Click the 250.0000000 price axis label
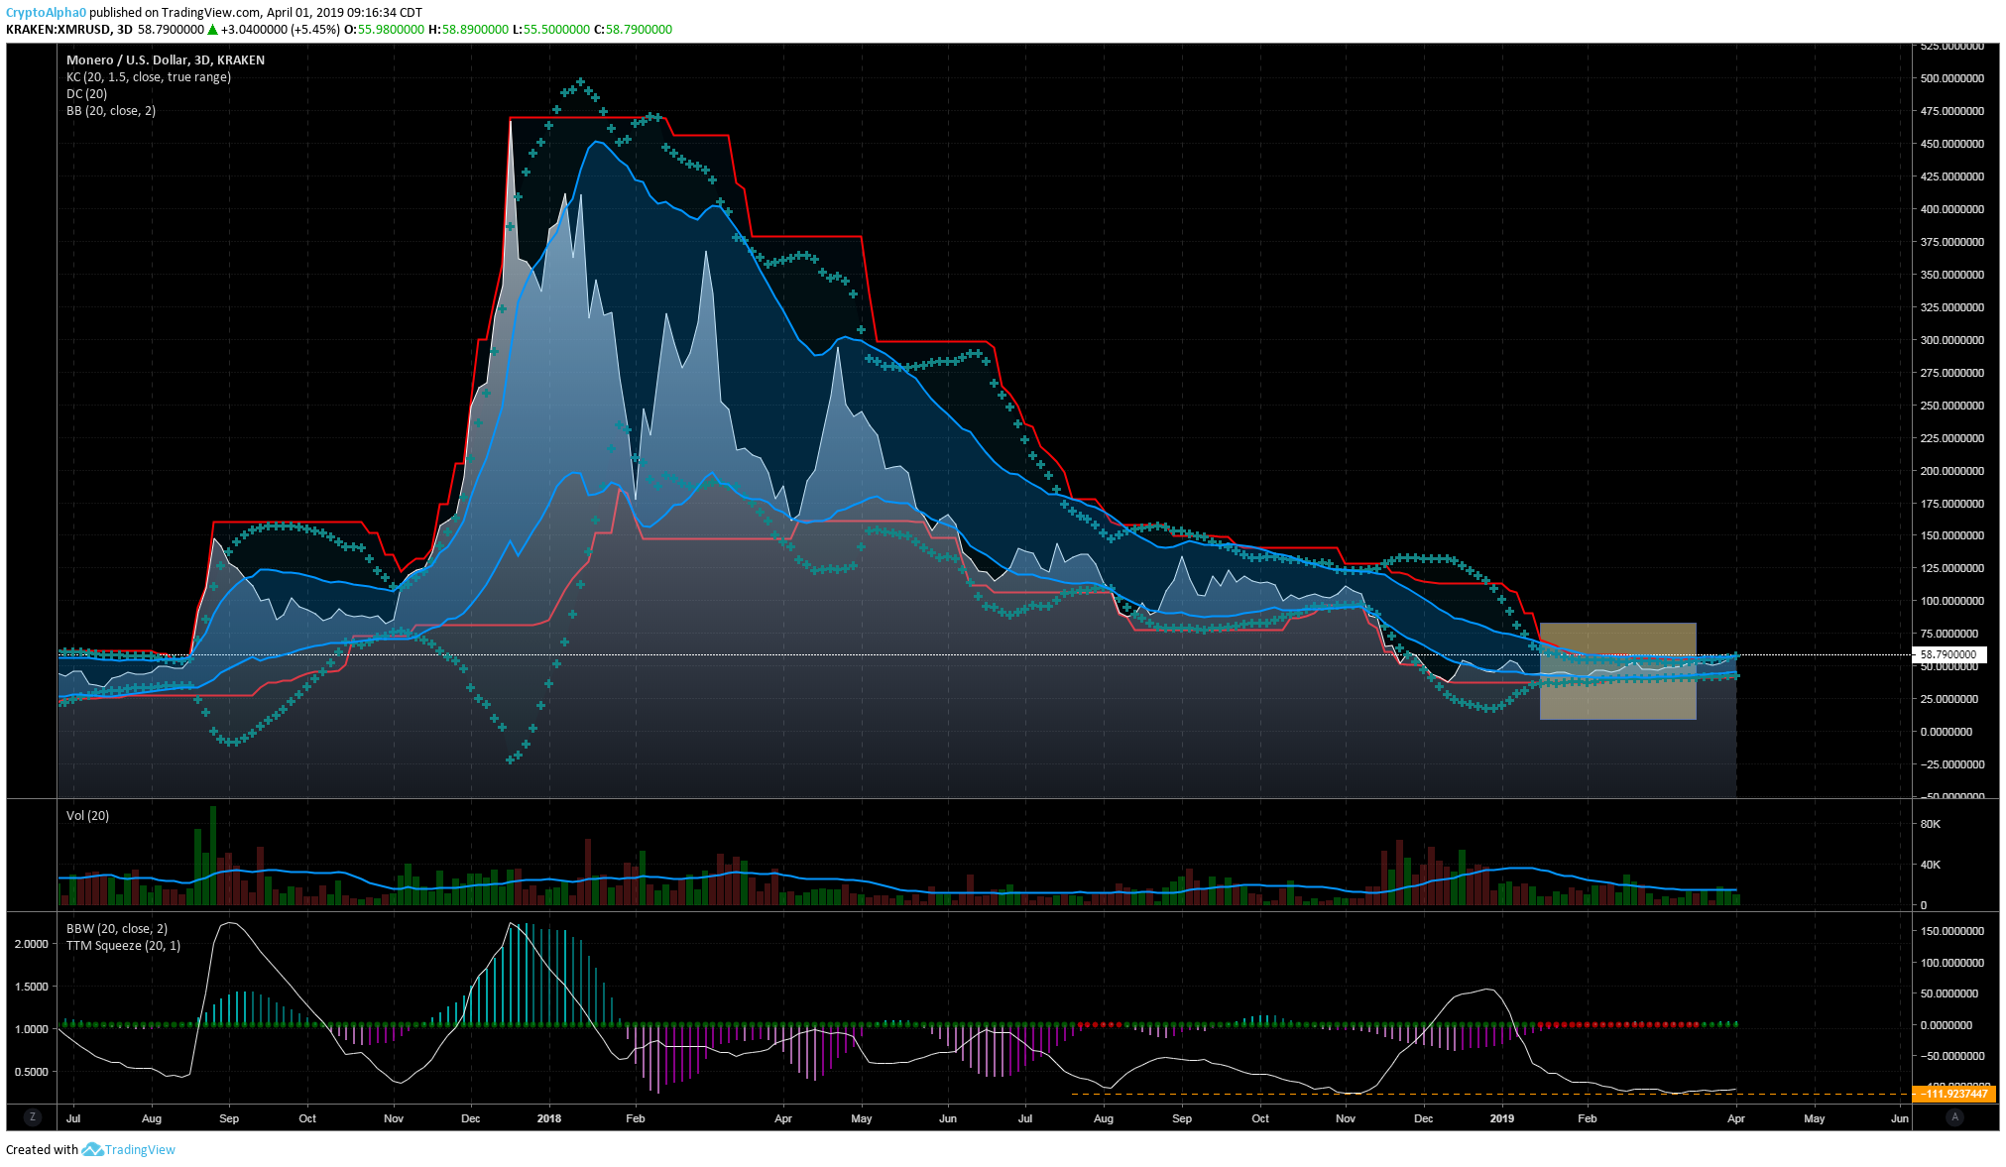This screenshot has height=1167, width=2006. (x=1952, y=406)
